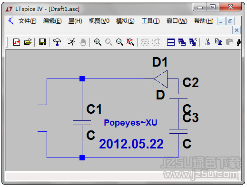This screenshot has width=247, height=187.
Task: Open the 模拟(S) menu
Action: coord(125,21)
